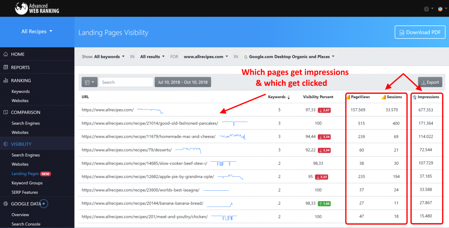The image size is (449, 228).
Task: Open Websites under VISIBILITY
Action: [20, 164]
